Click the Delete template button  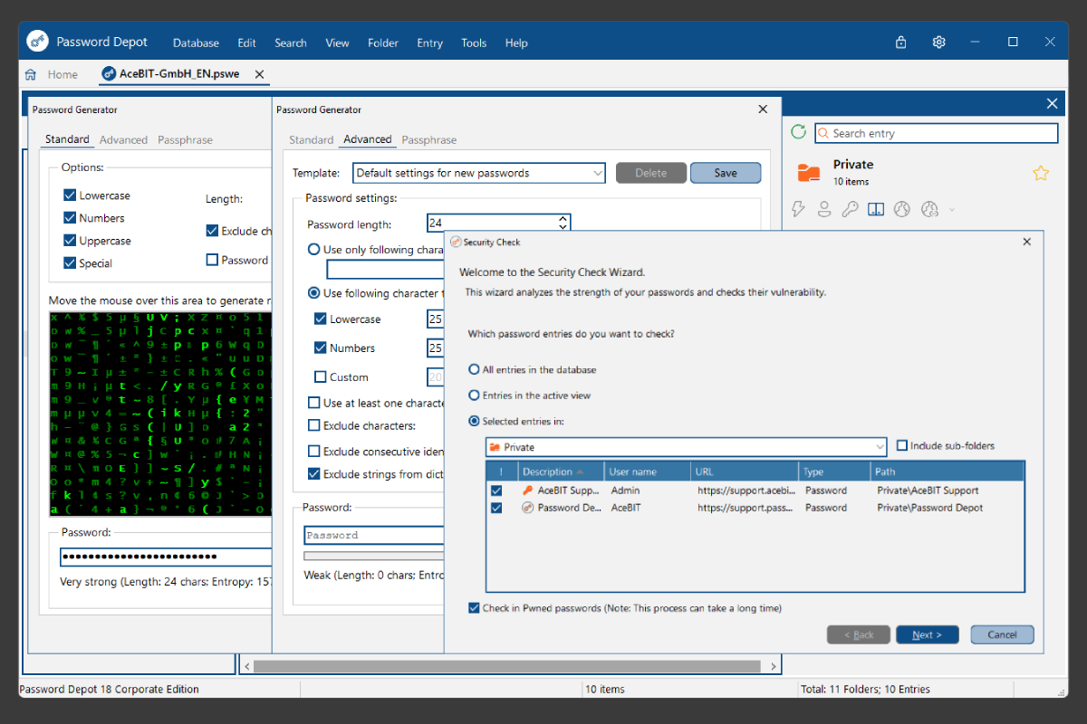(x=650, y=173)
